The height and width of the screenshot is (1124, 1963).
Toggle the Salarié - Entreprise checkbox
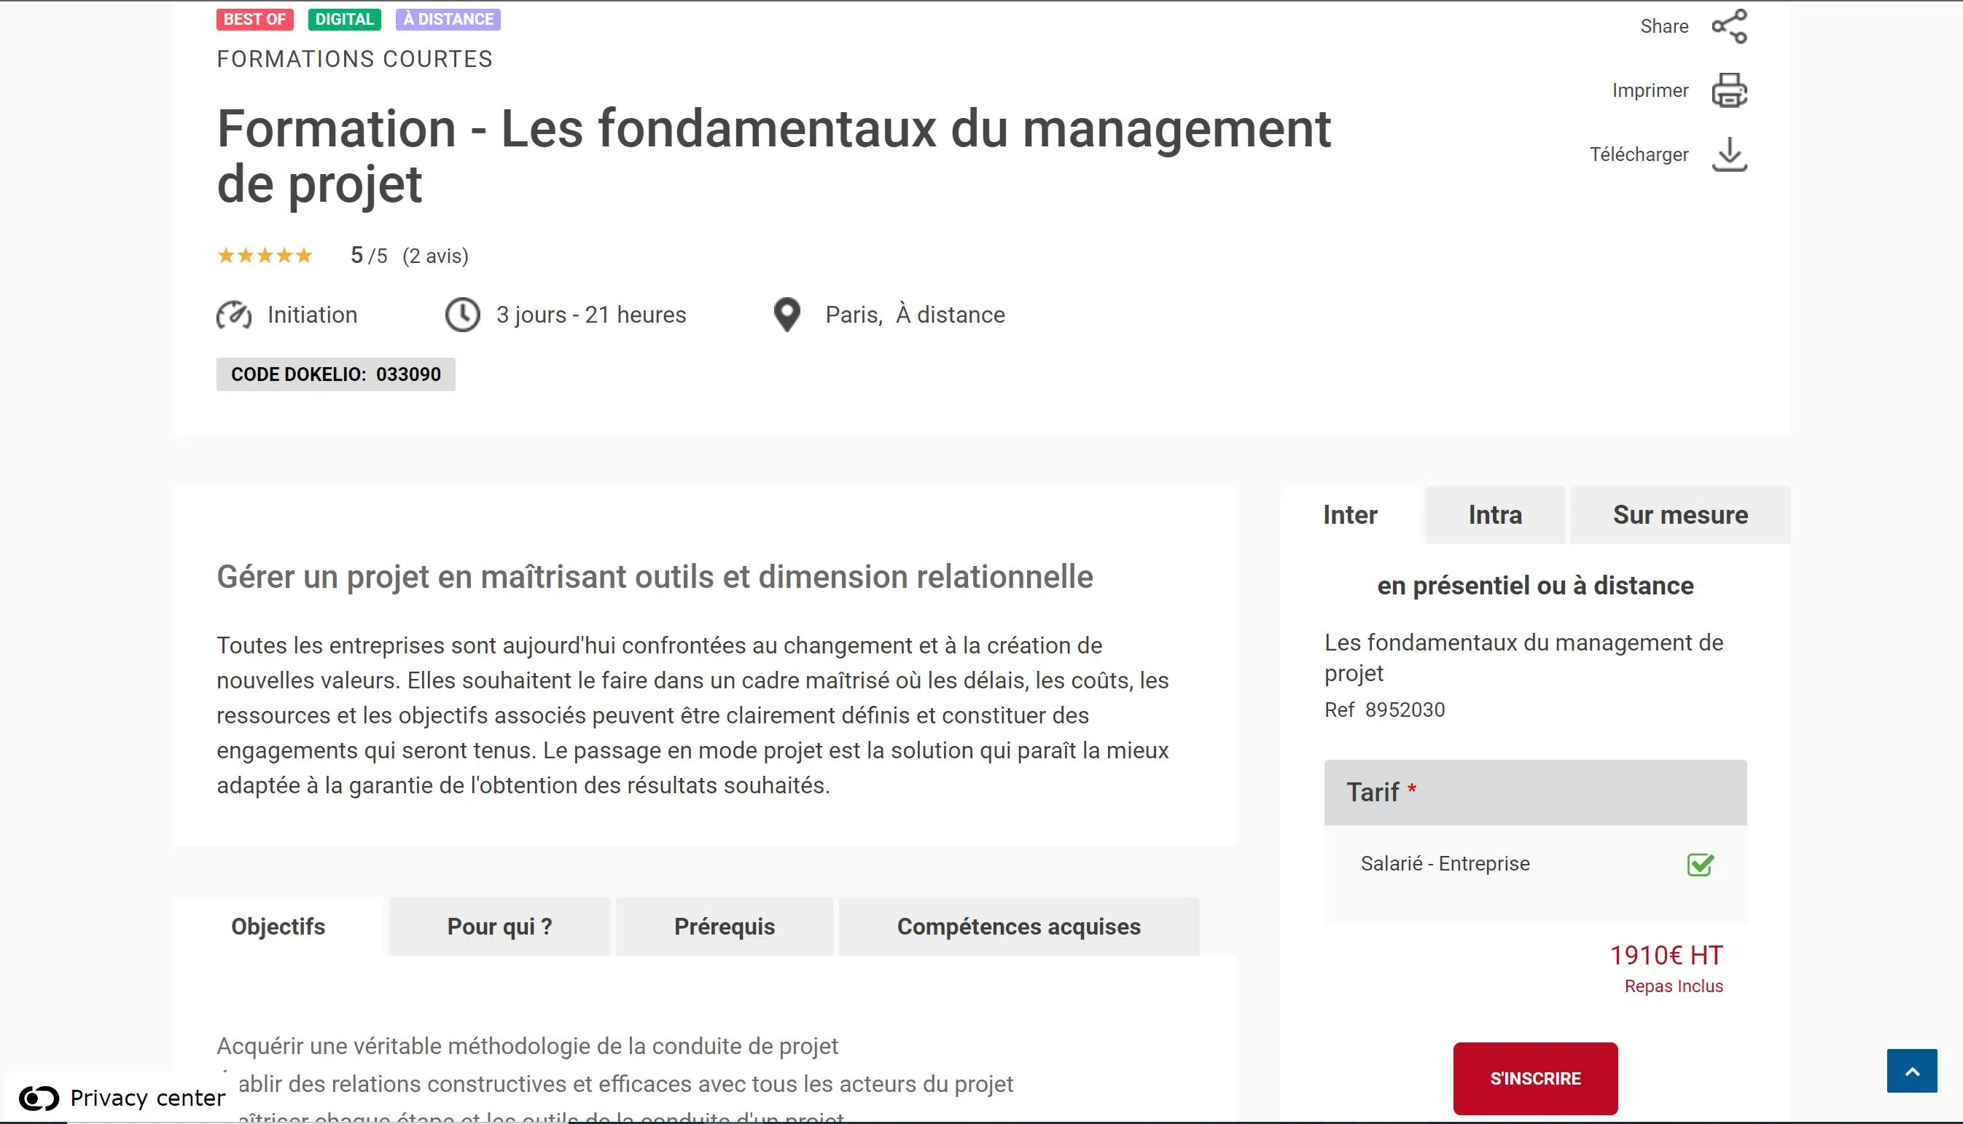(x=1700, y=864)
